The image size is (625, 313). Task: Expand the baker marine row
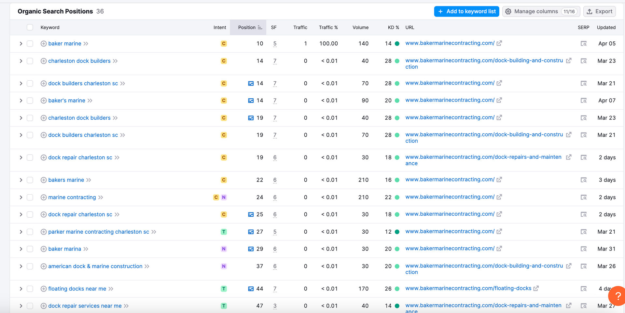[x=21, y=44]
